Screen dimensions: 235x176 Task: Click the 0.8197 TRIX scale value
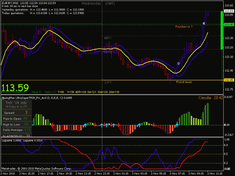(x=229, y=97)
